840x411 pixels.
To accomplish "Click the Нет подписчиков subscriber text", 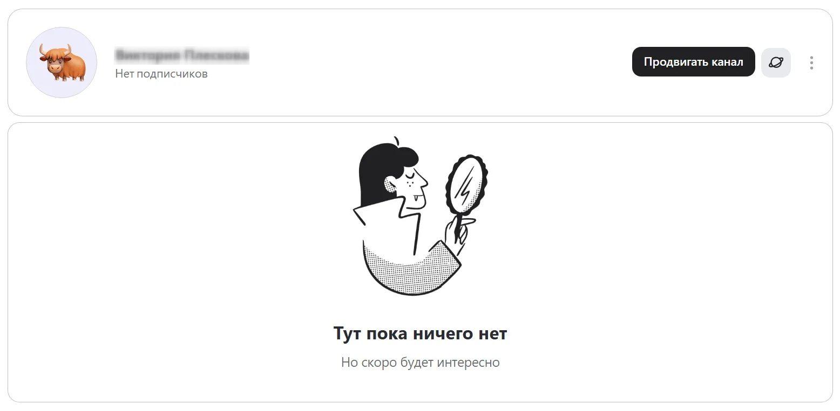I will pos(161,74).
